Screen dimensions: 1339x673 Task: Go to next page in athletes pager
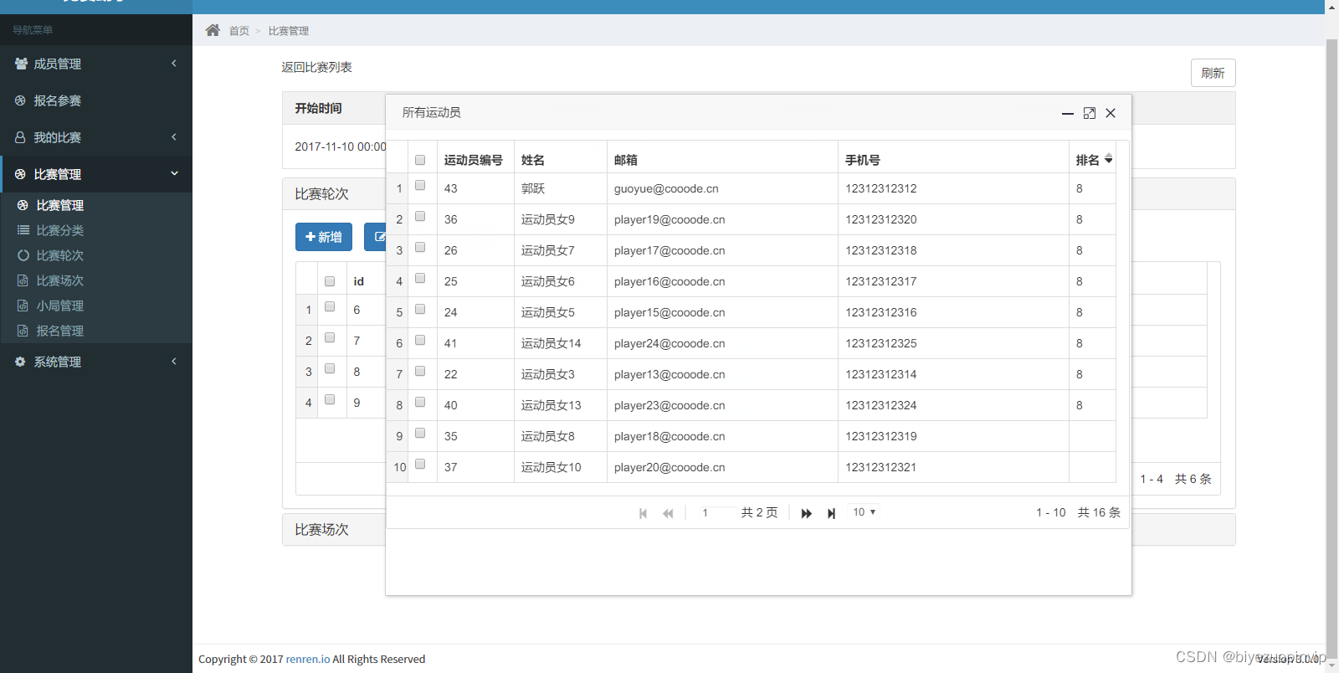[x=806, y=513]
